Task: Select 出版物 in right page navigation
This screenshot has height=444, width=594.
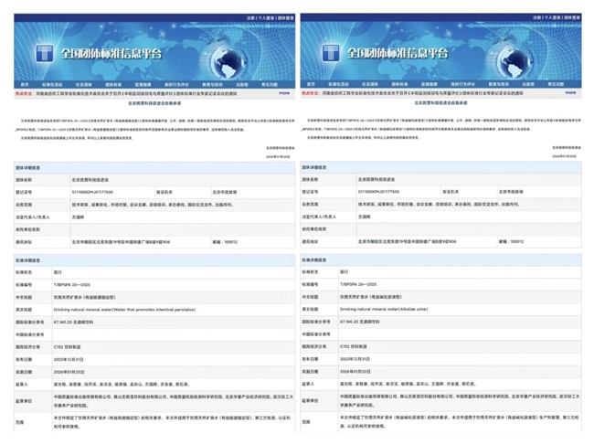Action: [528, 84]
